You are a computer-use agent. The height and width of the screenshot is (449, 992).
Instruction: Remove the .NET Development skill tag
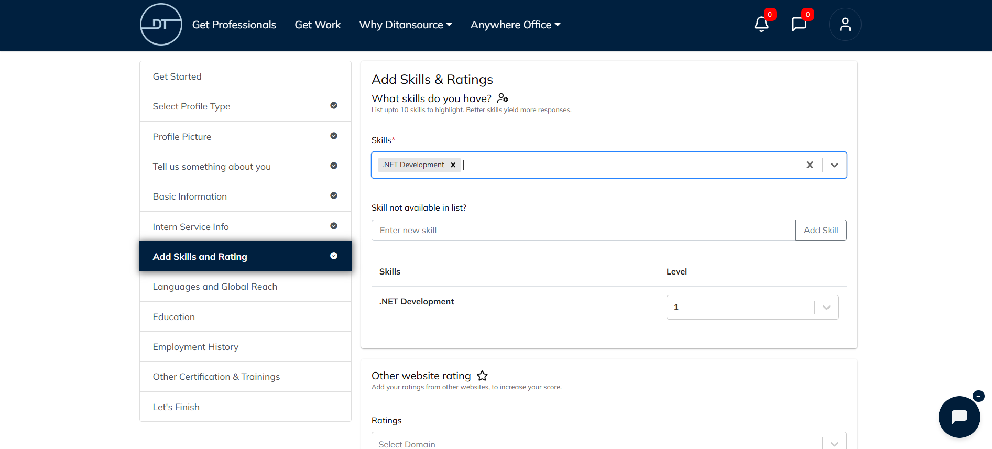[453, 165]
